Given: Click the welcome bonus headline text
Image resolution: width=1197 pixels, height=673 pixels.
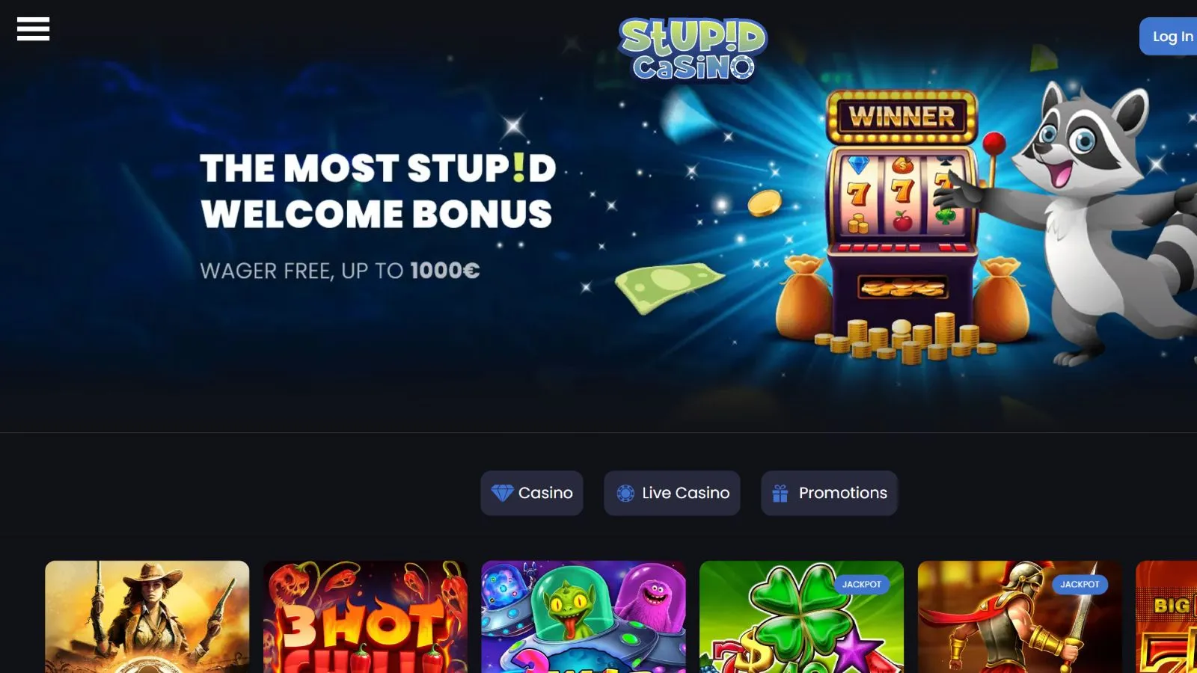Looking at the screenshot, I should 378,191.
